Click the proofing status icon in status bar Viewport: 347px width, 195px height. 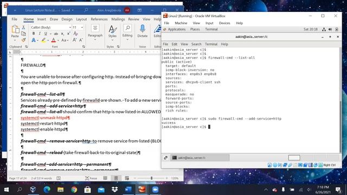(x=59, y=178)
